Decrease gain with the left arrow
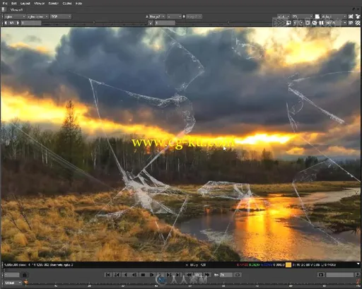 tap(6, 23)
